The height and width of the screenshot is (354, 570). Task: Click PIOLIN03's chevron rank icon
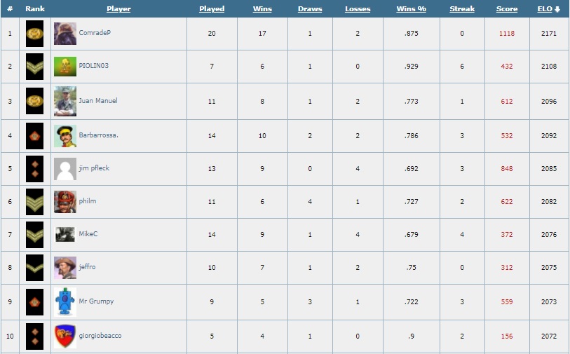click(x=34, y=67)
